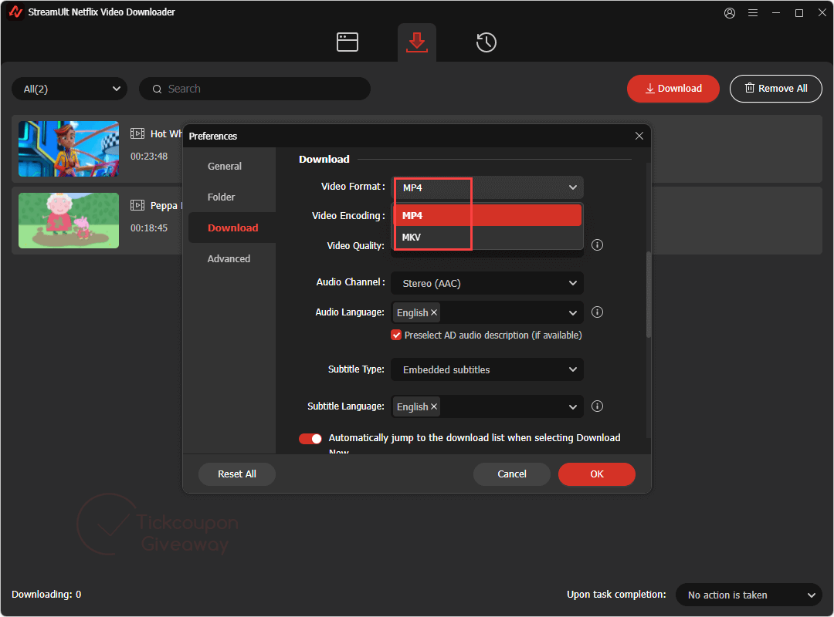834x617 pixels.
Task: Minimize the StreamUlt window
Action: [776, 13]
